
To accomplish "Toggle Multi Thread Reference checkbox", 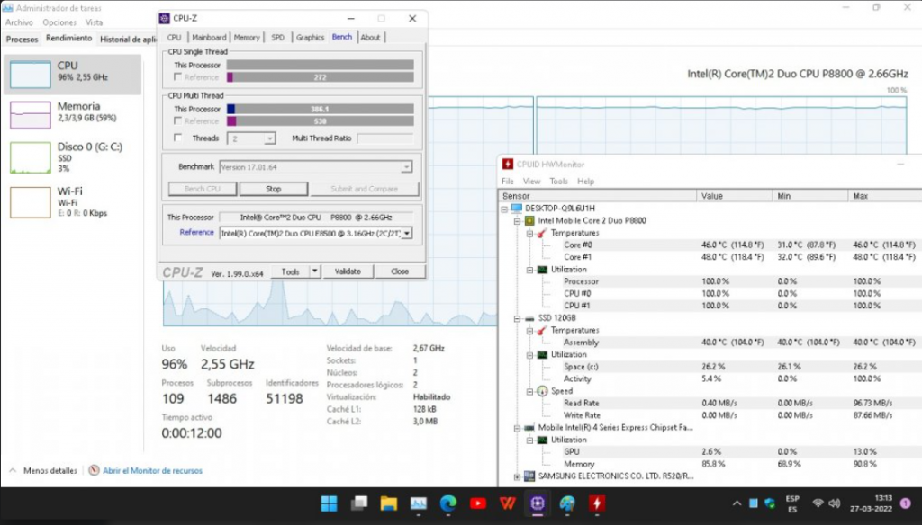I will 177,120.
